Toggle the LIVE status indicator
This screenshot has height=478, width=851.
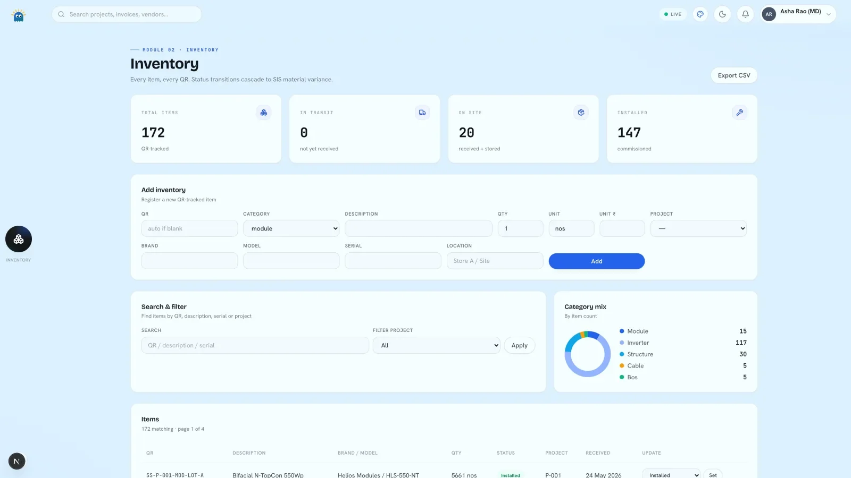(673, 14)
